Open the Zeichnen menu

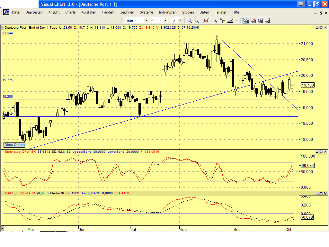[127, 12]
